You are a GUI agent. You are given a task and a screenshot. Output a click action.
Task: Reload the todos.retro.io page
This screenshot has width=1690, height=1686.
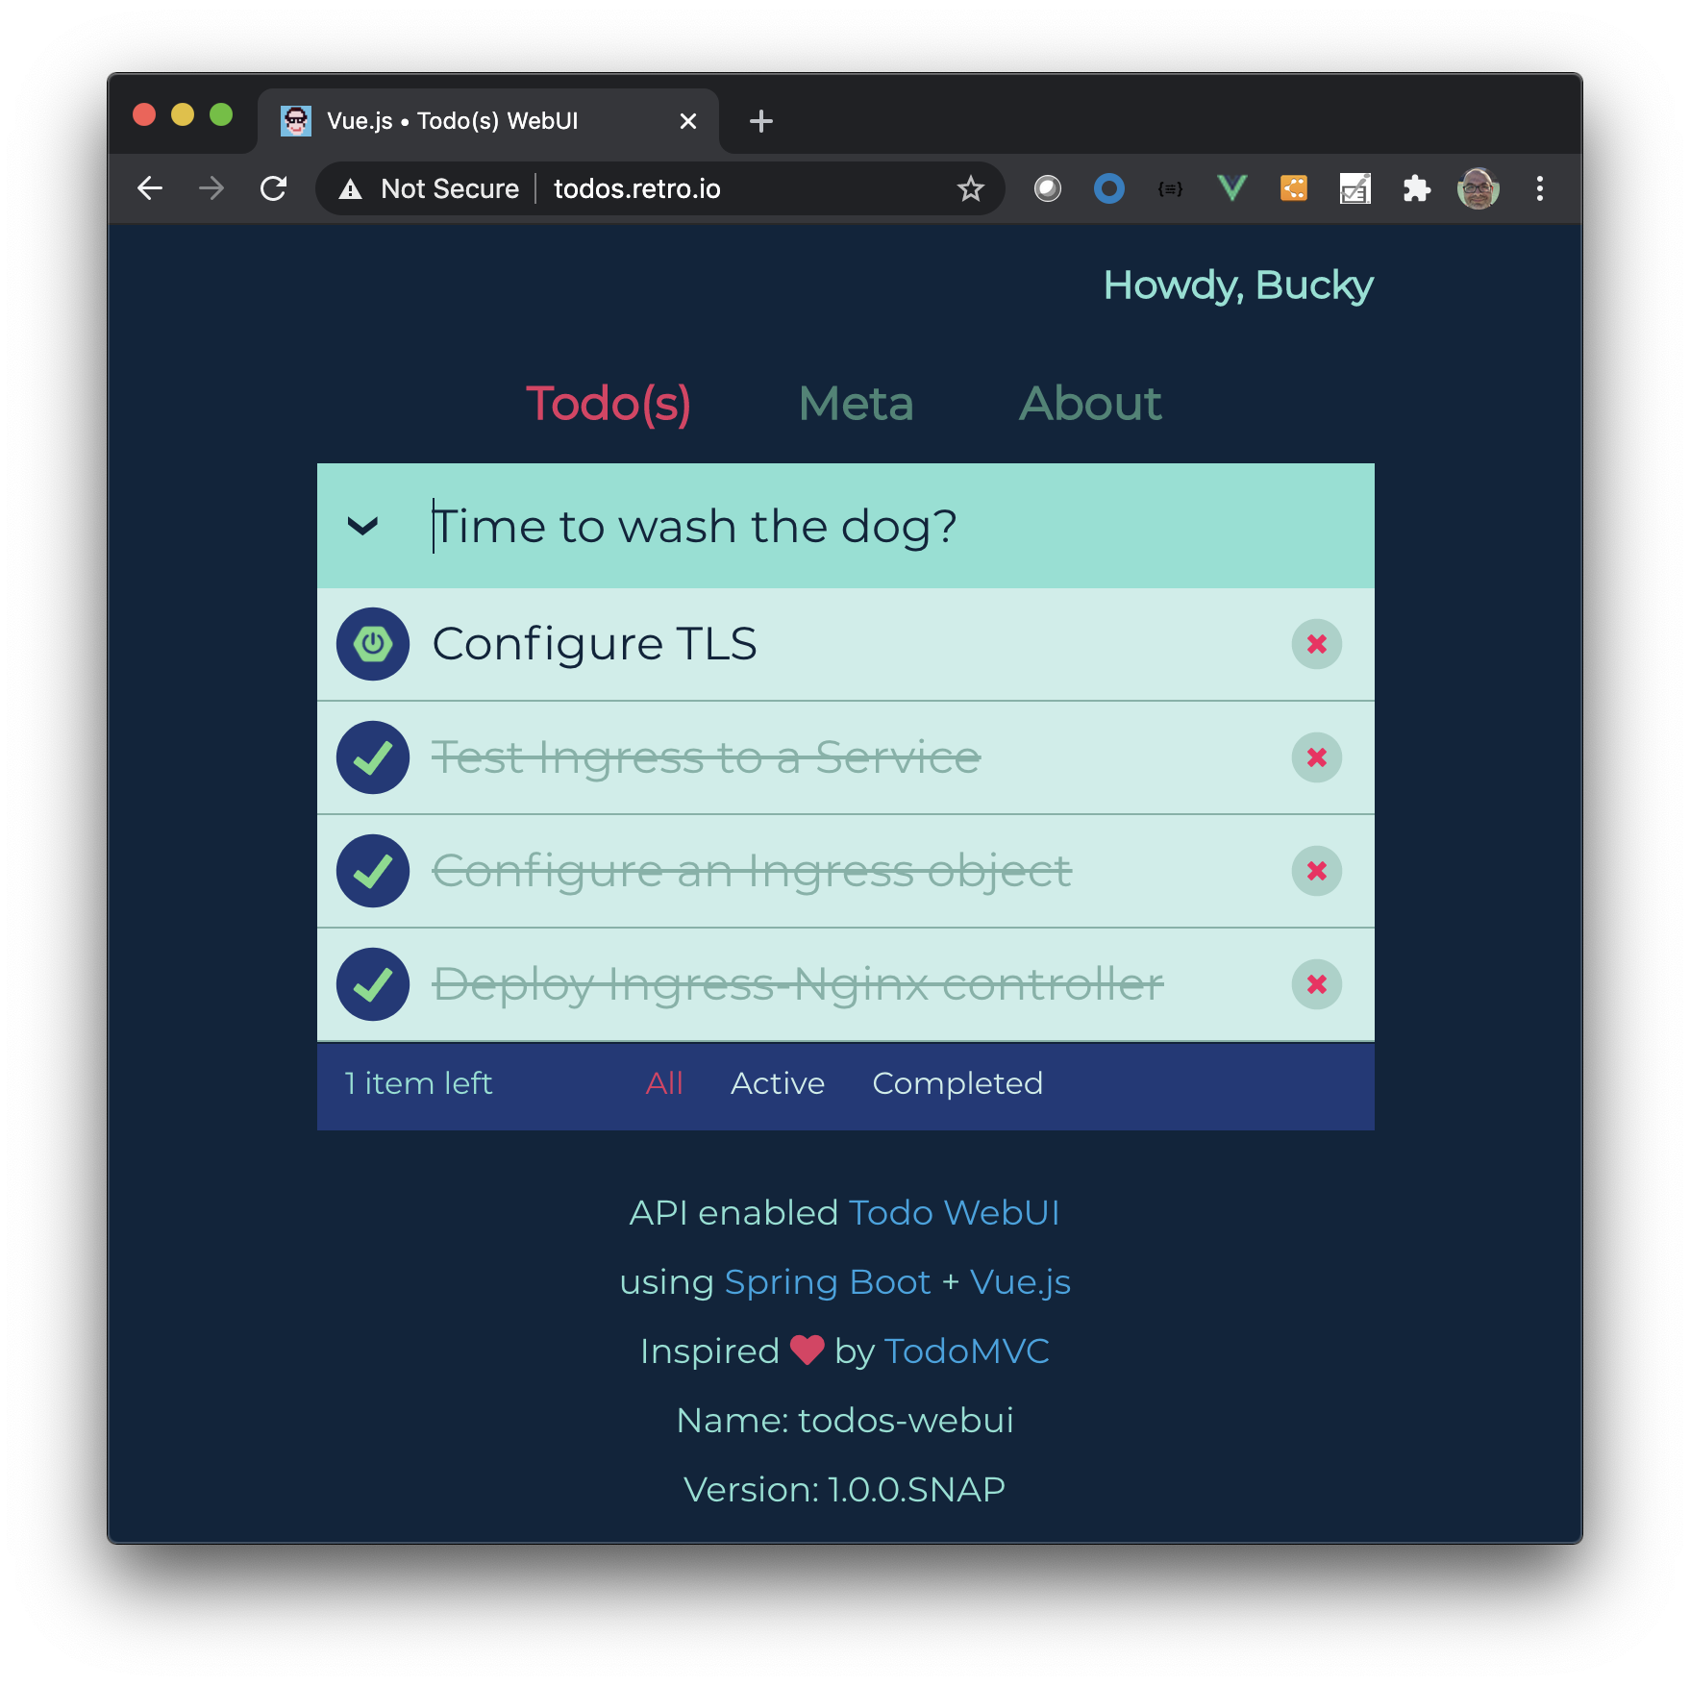[x=274, y=188]
